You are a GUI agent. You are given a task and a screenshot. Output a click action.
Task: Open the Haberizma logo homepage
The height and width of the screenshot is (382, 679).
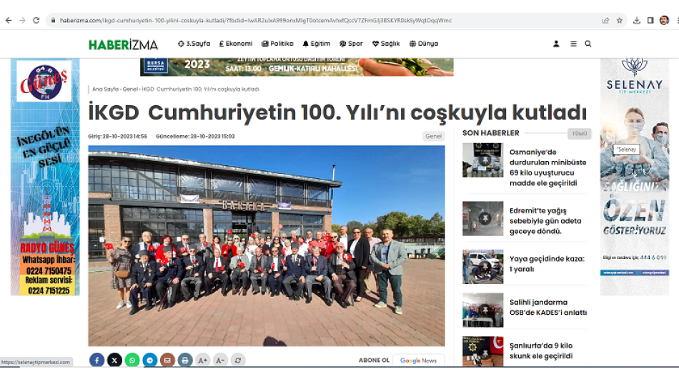click(123, 44)
